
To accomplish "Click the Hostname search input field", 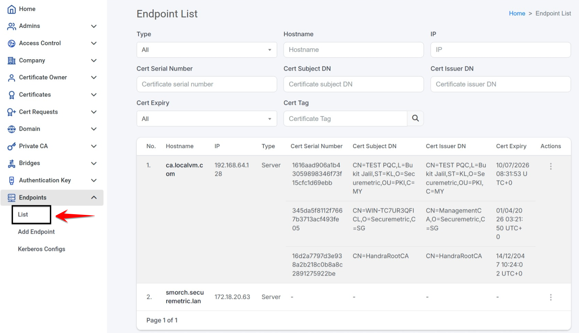I will click(x=353, y=50).
